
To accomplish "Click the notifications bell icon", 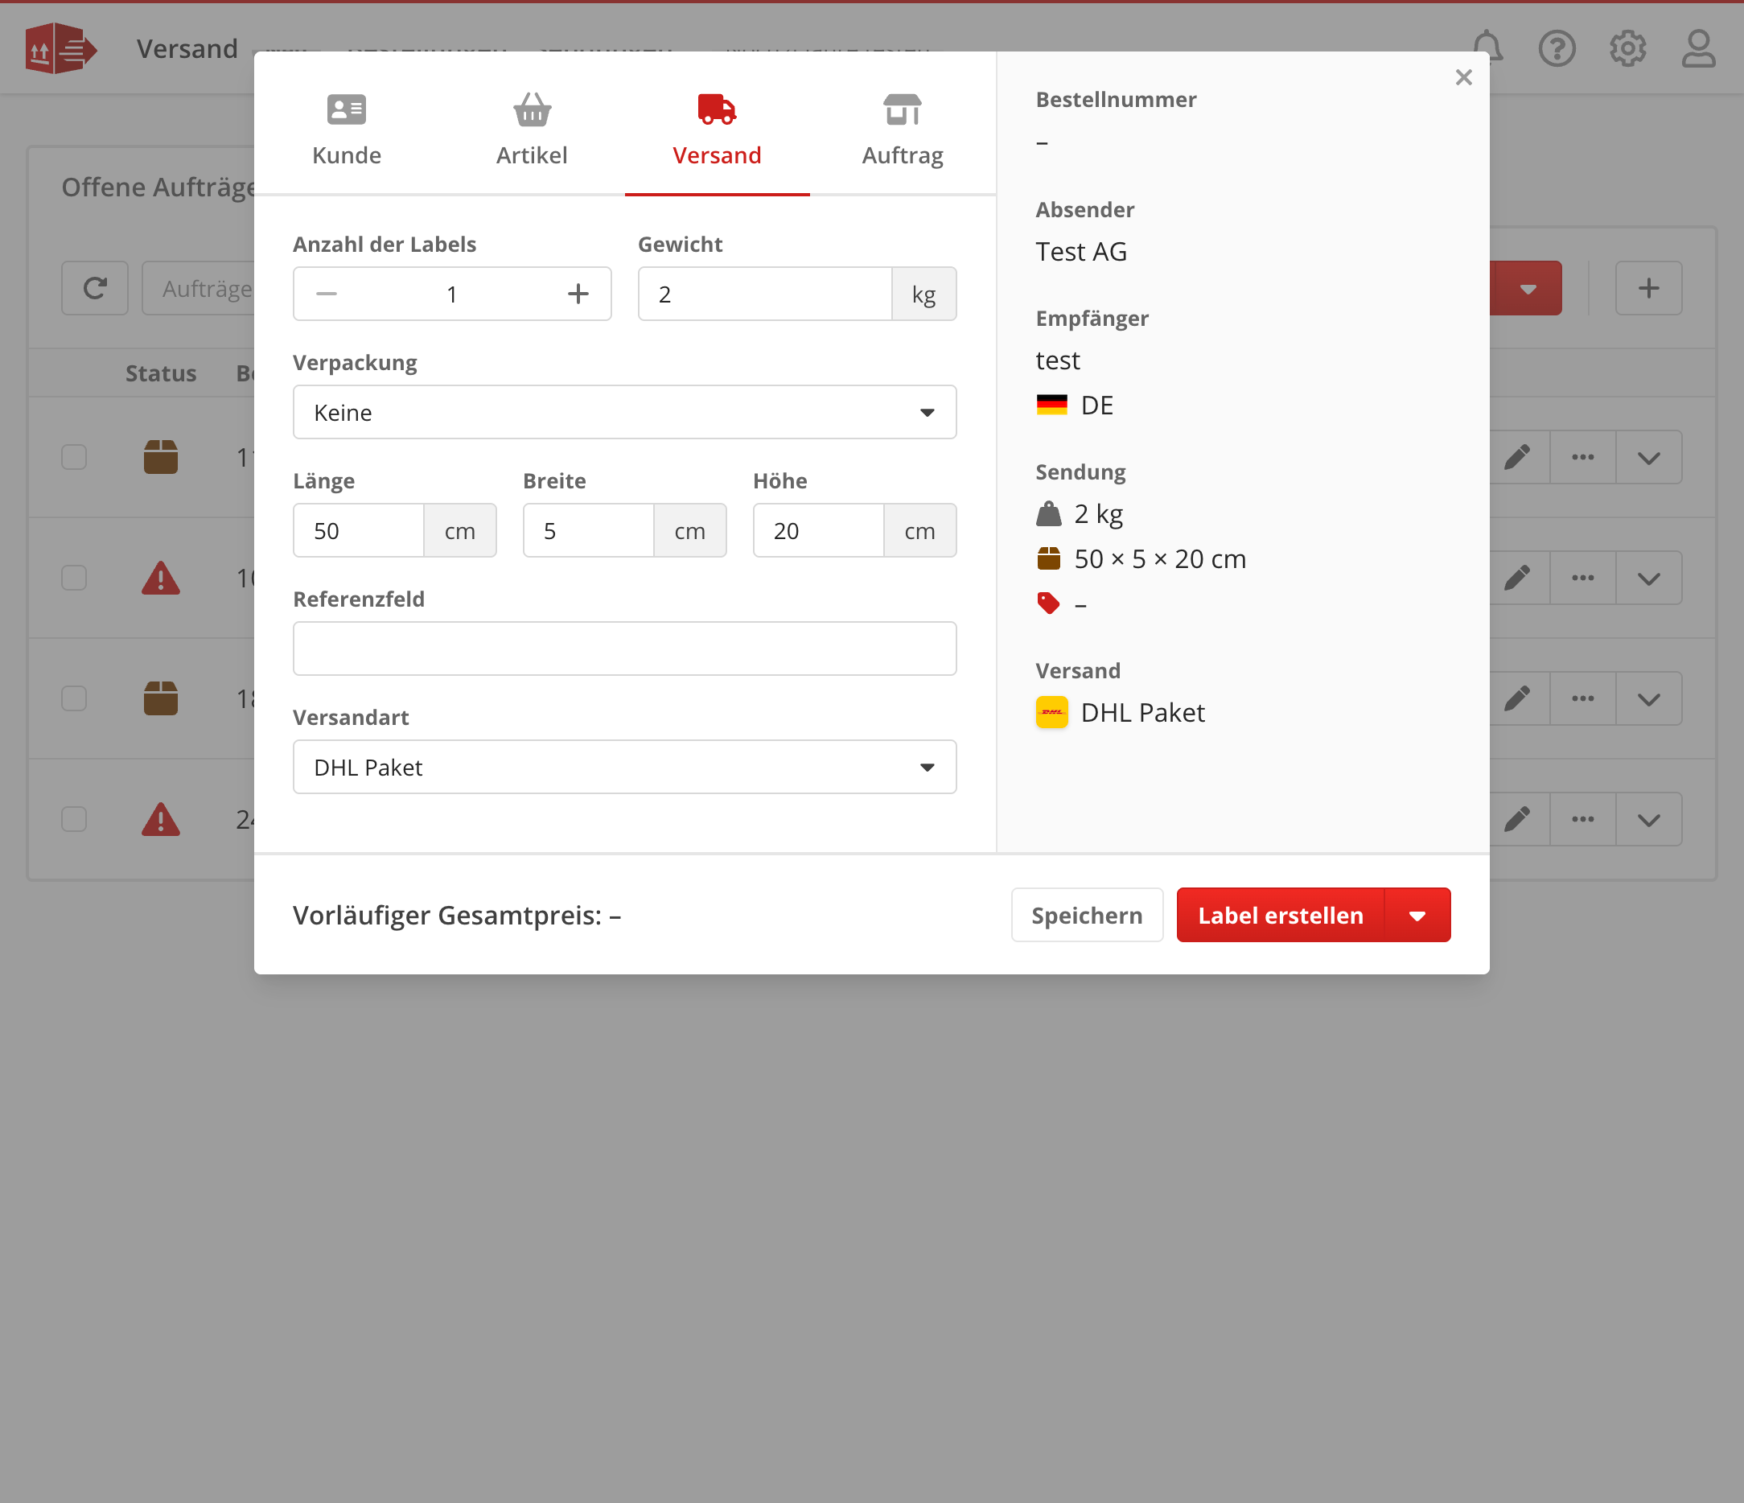I will point(1487,48).
